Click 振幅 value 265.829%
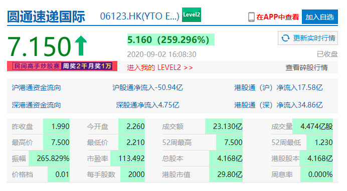This screenshot has width=347, height=191. click(53, 158)
